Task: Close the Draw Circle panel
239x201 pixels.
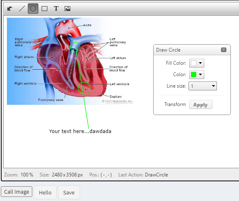Action: click(x=223, y=50)
